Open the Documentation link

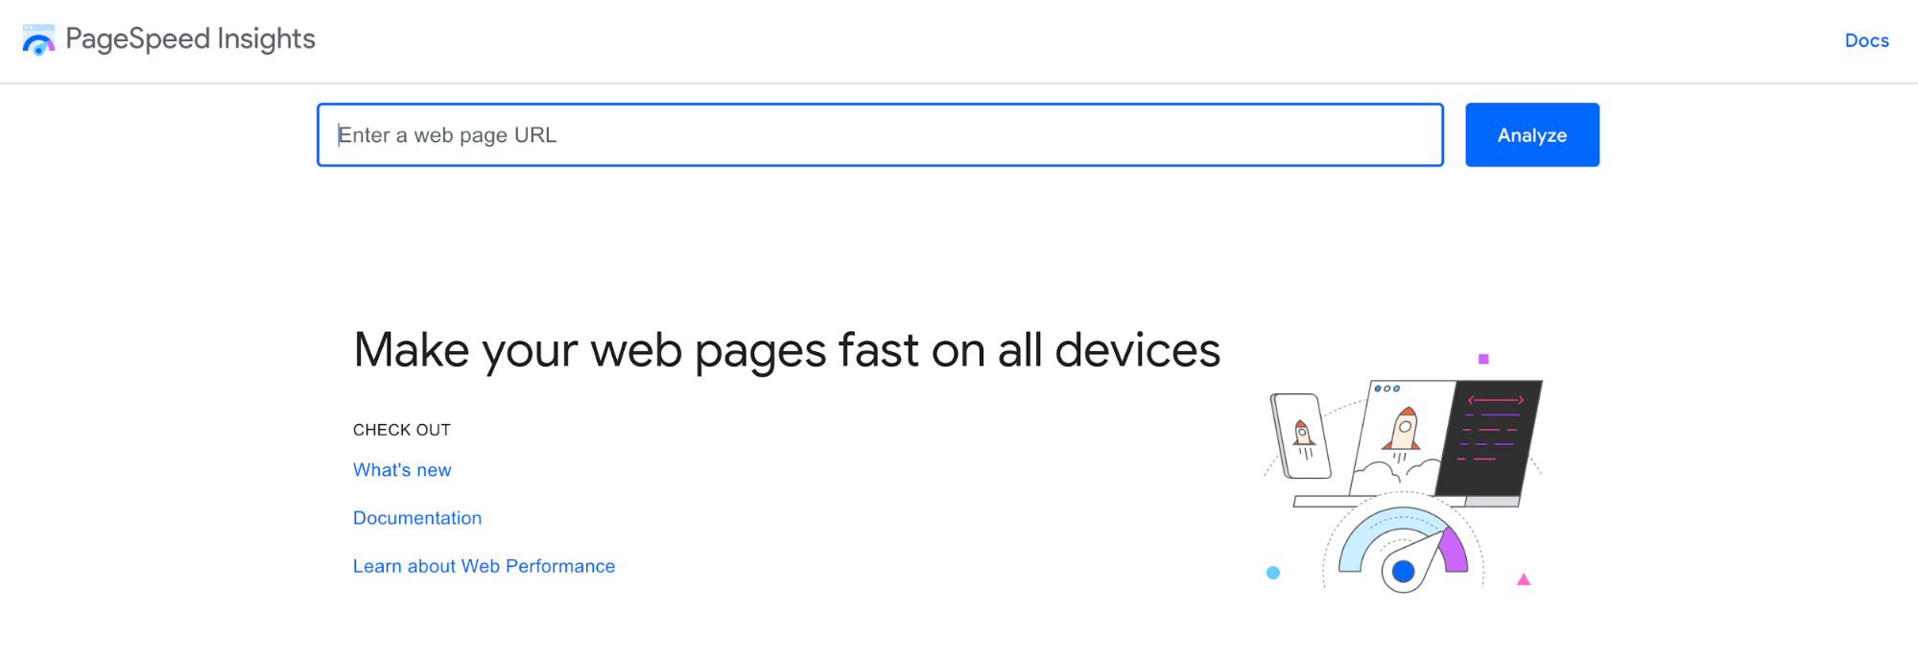416,517
